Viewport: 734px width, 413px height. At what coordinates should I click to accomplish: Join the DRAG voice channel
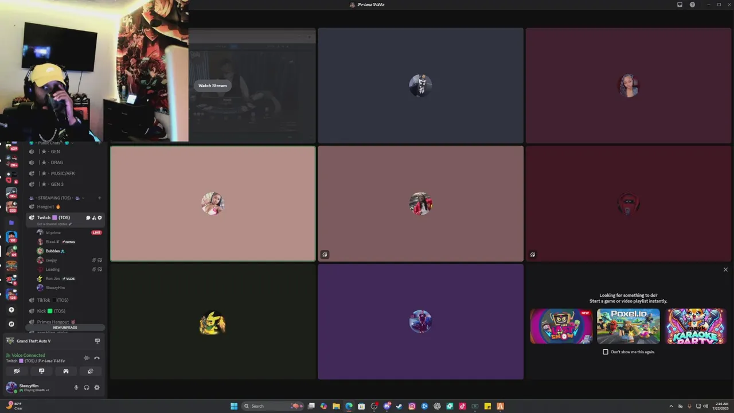66,162
